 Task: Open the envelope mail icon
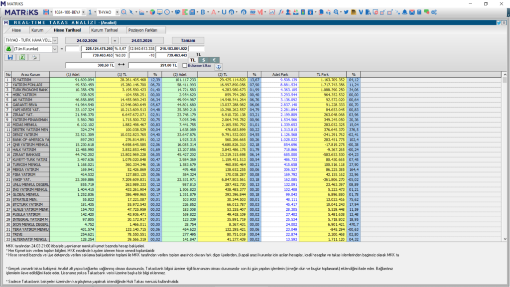click(412, 12)
